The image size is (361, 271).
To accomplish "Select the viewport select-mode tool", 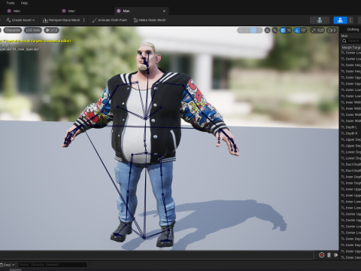I will [x=240, y=30].
